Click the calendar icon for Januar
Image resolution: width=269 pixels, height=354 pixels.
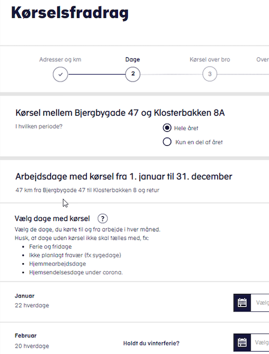[x=242, y=303]
